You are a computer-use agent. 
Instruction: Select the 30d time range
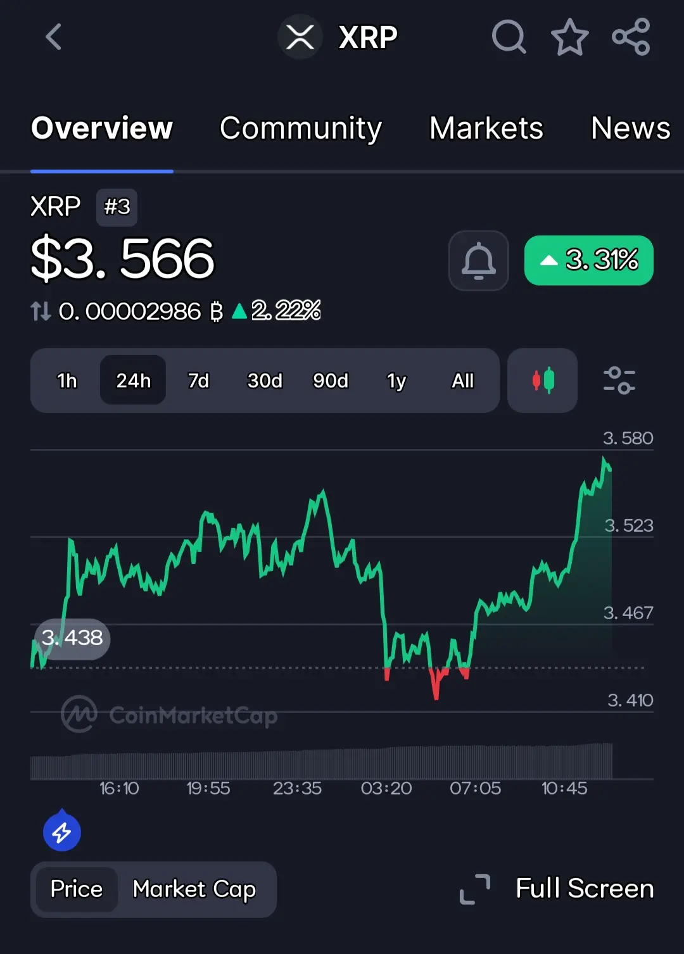265,380
